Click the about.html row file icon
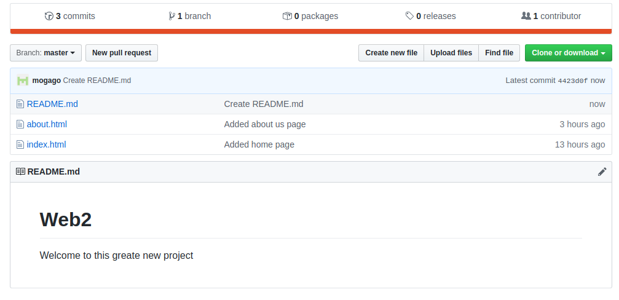This screenshot has height=300, width=619. [20, 124]
